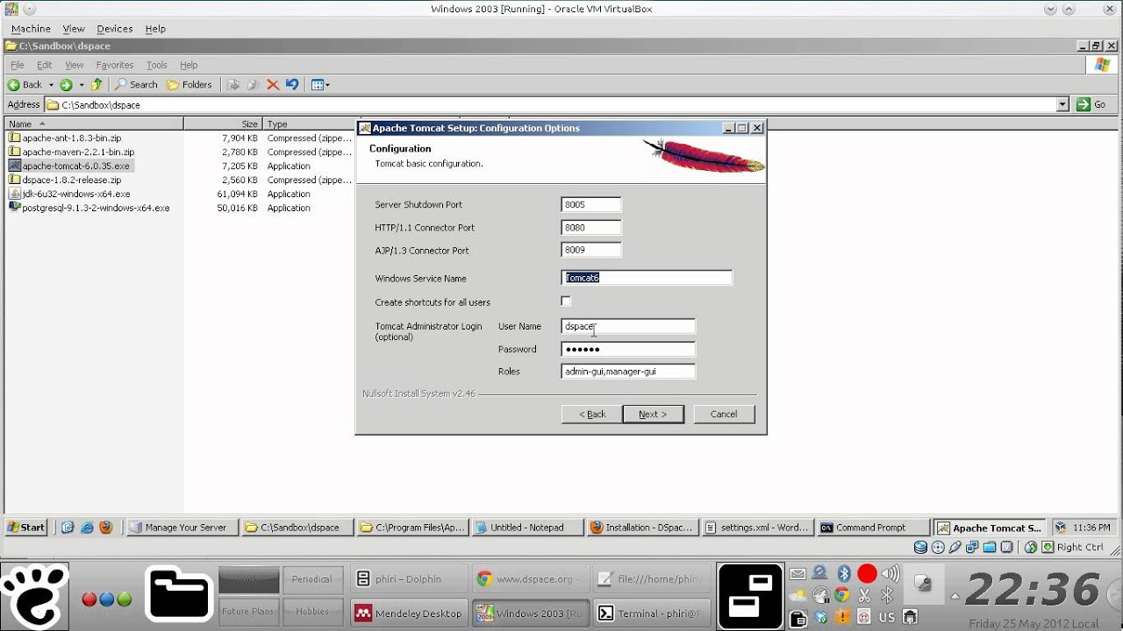
Task: Open Explorer's File menu
Action: click(x=17, y=65)
